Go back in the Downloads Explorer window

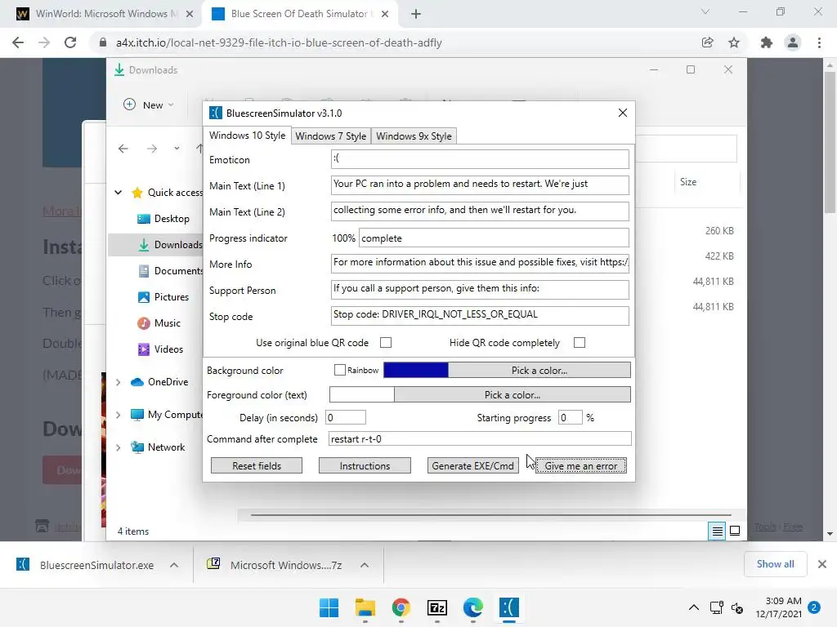click(x=123, y=149)
